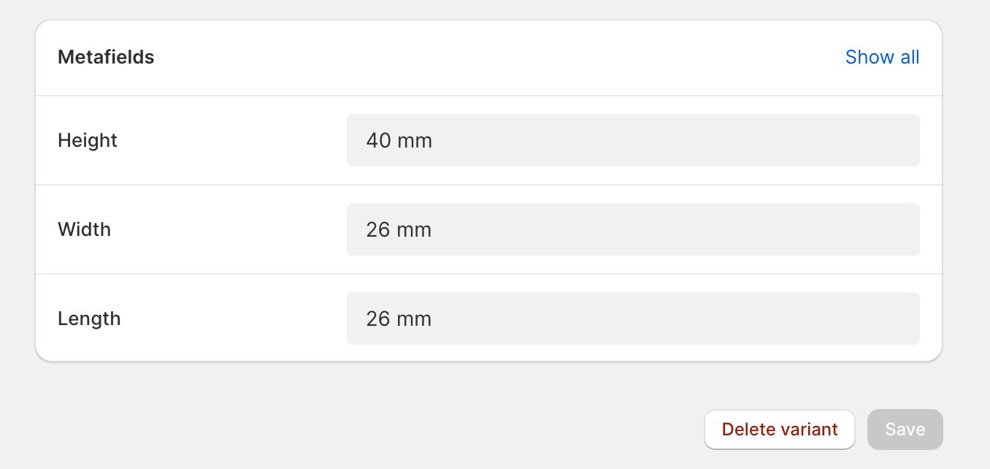Click the Show all link
The height and width of the screenshot is (469, 990).
coord(882,57)
